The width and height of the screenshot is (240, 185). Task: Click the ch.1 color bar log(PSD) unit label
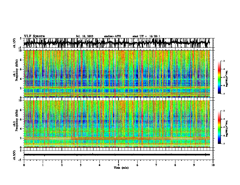point(227,79)
